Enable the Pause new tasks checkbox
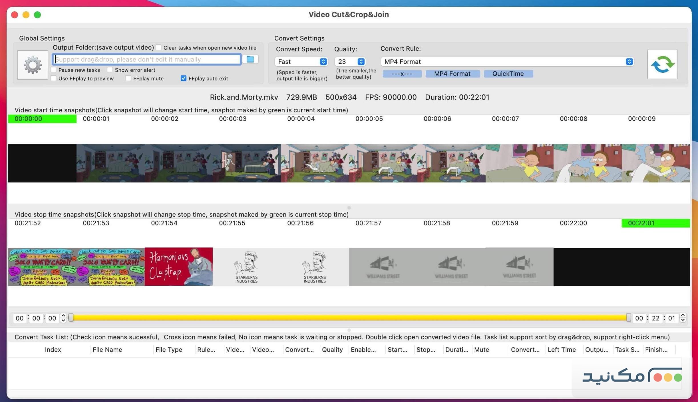698x402 pixels. [x=53, y=70]
